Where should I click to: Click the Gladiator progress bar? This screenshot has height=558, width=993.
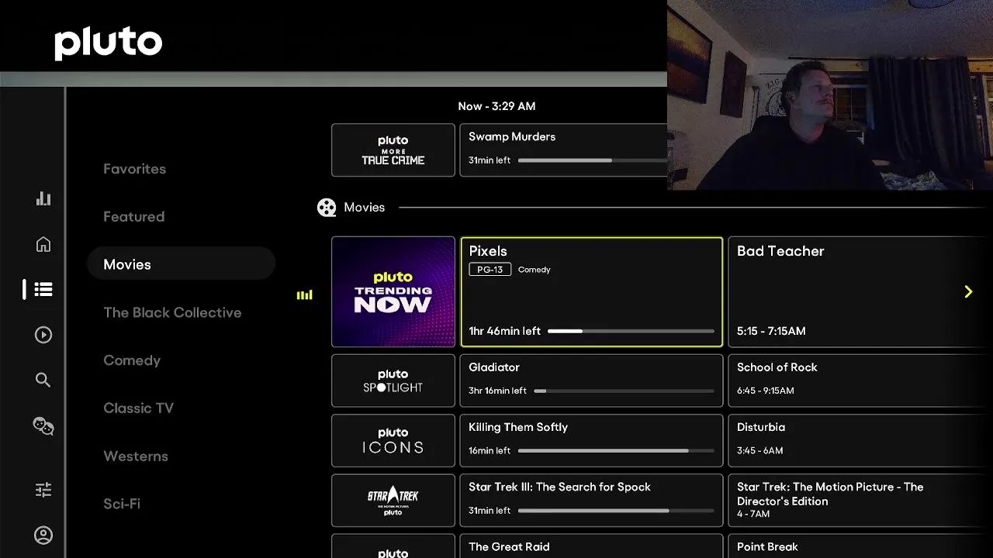pos(624,391)
